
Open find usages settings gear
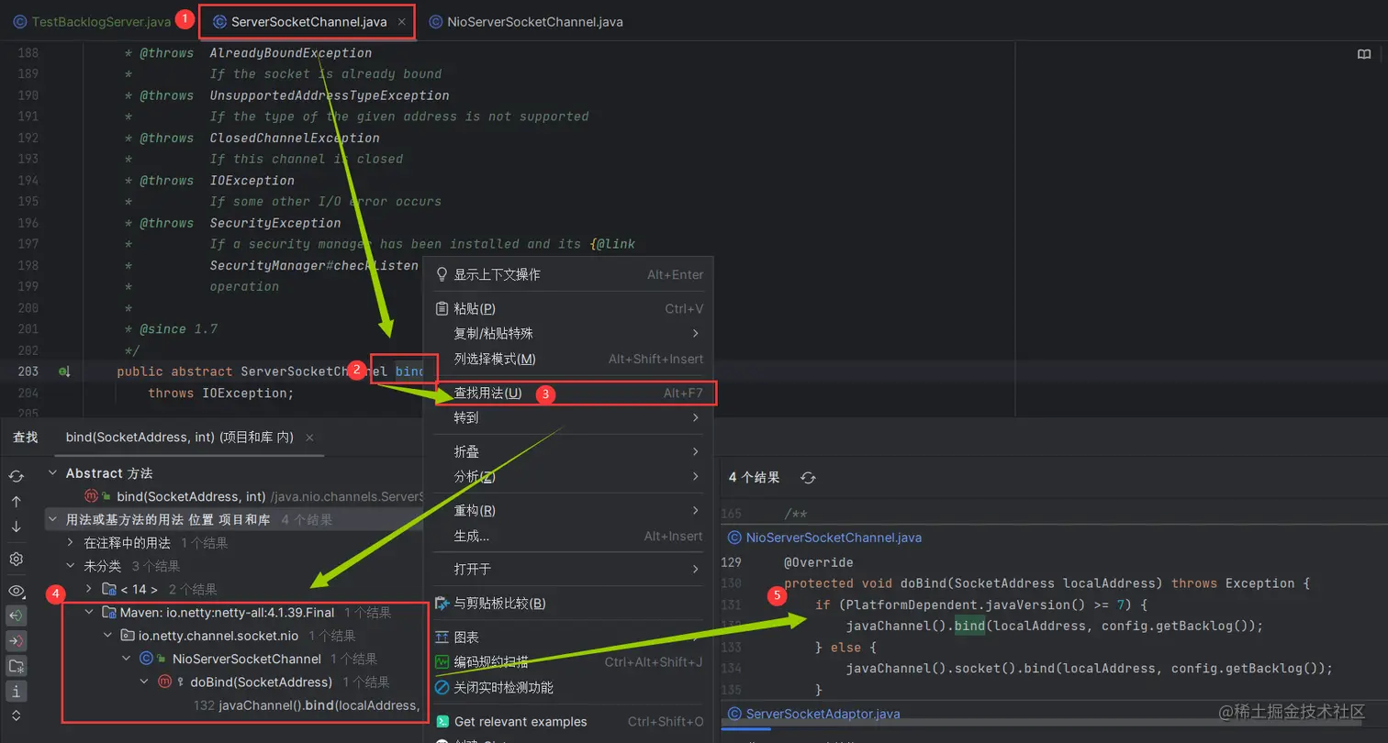[16, 559]
